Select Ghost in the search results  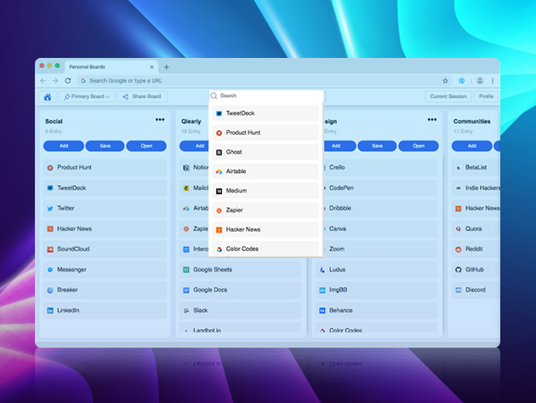(x=265, y=152)
